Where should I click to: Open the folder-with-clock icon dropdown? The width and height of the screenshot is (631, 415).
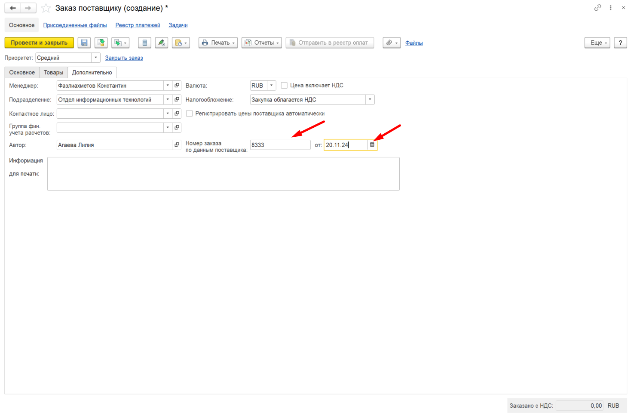point(181,43)
